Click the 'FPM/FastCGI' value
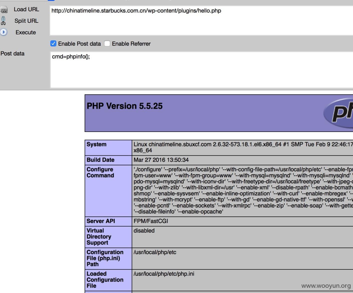This screenshot has width=353, height=293. tap(151, 221)
